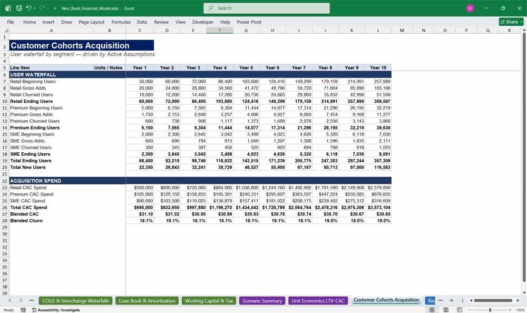Select row 10 header
This screenshot has height=313, width=527.
[x=5, y=101]
